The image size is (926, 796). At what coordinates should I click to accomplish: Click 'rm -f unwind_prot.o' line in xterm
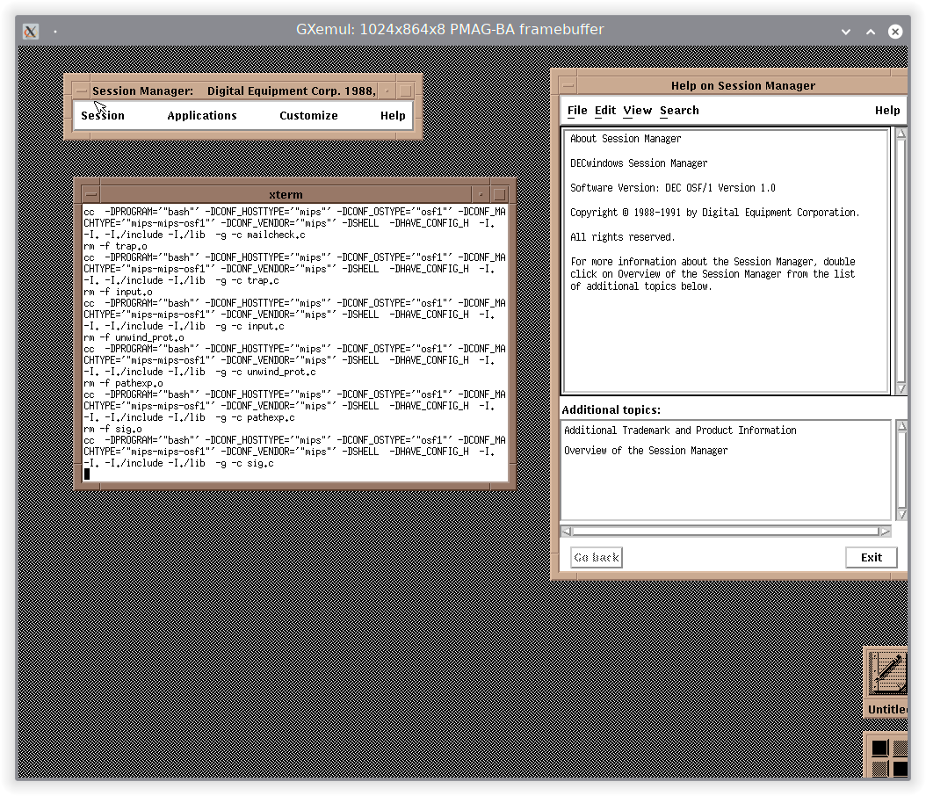point(134,337)
